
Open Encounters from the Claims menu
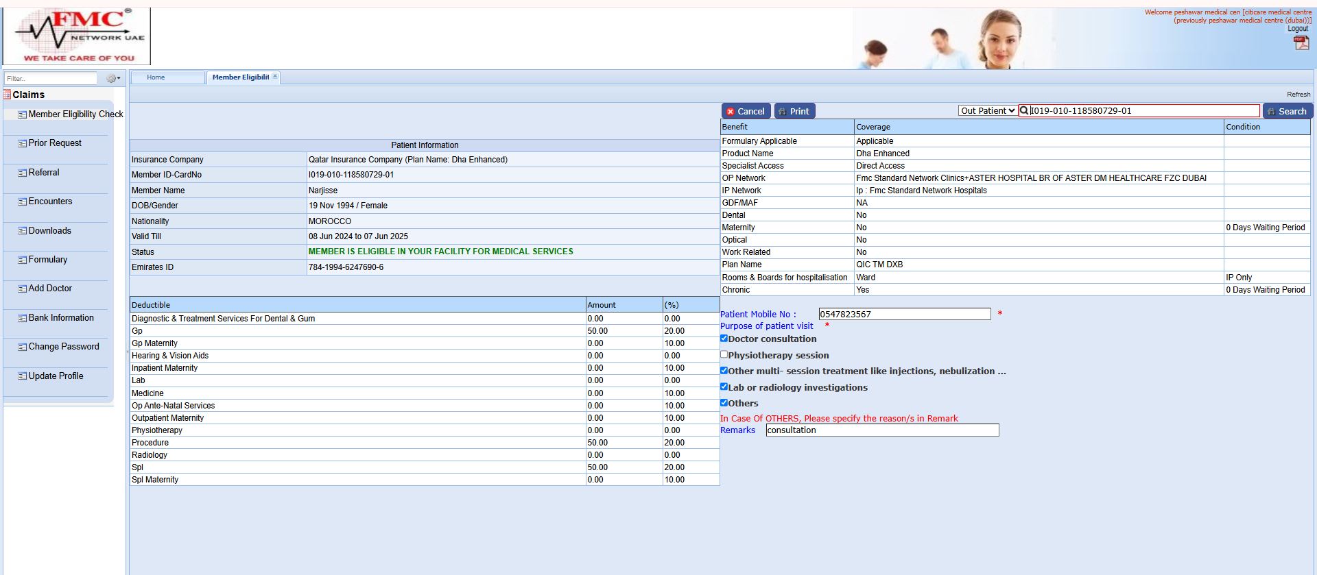[x=50, y=201]
